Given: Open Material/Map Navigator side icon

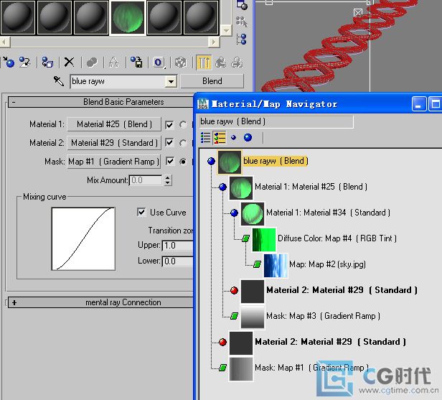Looking at the screenshot, I should (x=242, y=39).
